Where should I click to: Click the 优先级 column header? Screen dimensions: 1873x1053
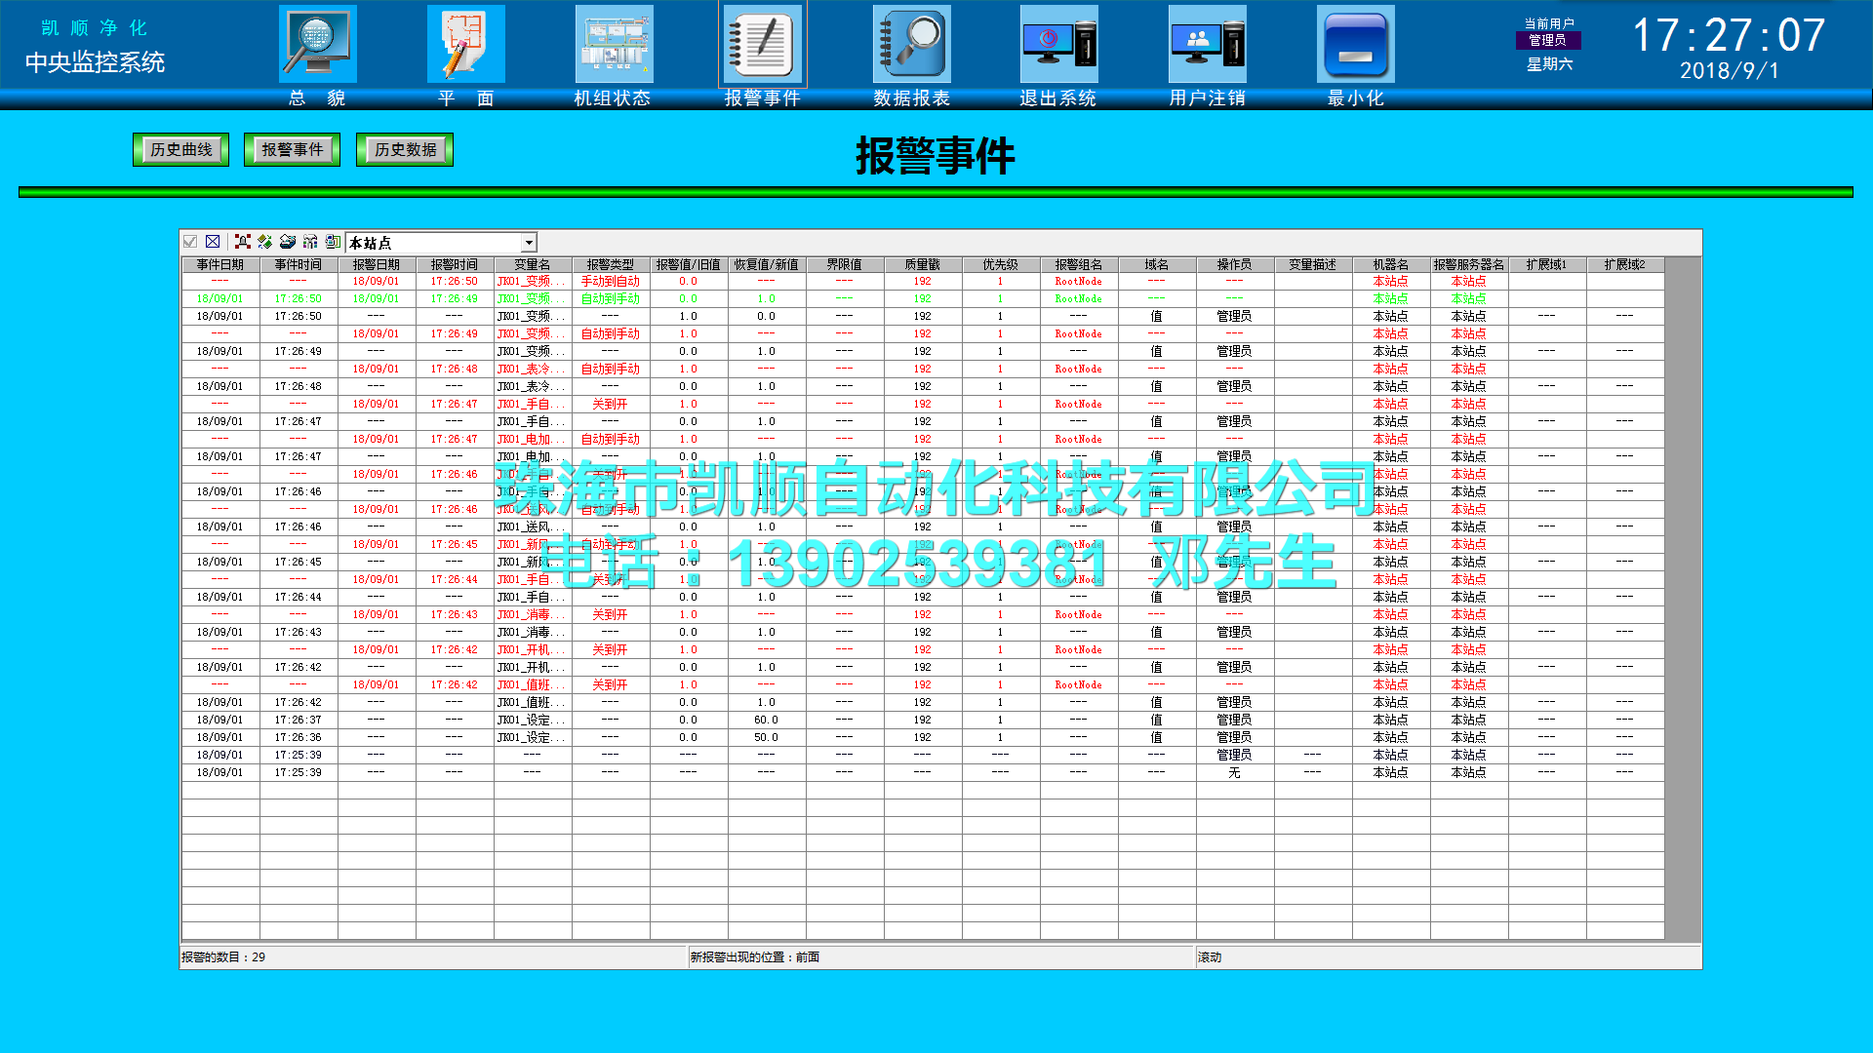point(1001,264)
